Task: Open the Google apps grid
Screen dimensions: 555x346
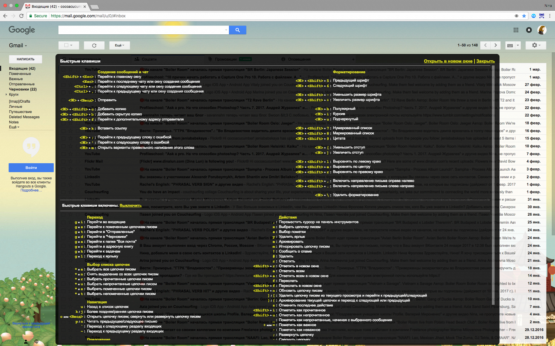Action: pos(516,30)
